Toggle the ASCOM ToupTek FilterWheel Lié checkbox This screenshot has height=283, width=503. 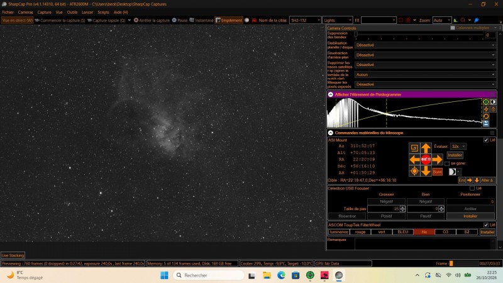485,225
